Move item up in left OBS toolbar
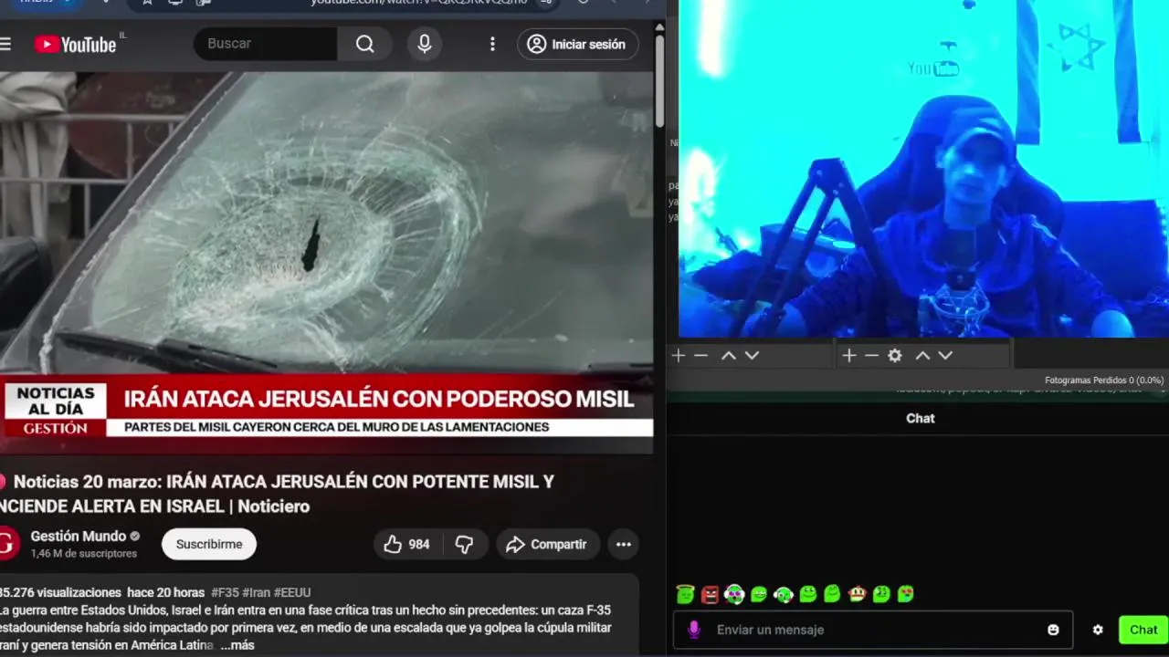Image resolution: width=1169 pixels, height=657 pixels. 728,356
